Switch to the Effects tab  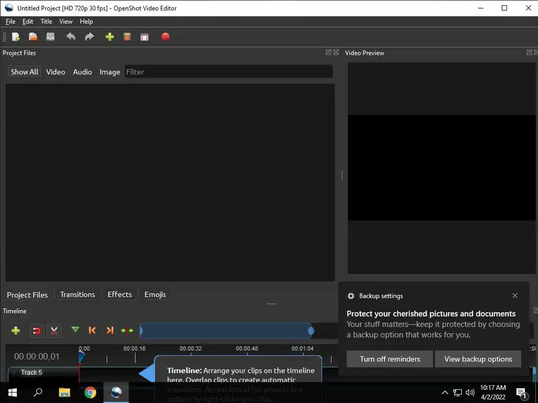(120, 294)
